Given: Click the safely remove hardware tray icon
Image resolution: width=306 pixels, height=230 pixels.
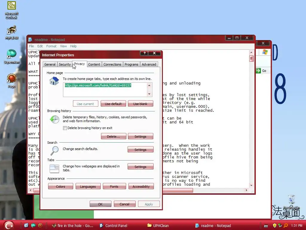Looking at the screenshot, I should (x=280, y=226).
